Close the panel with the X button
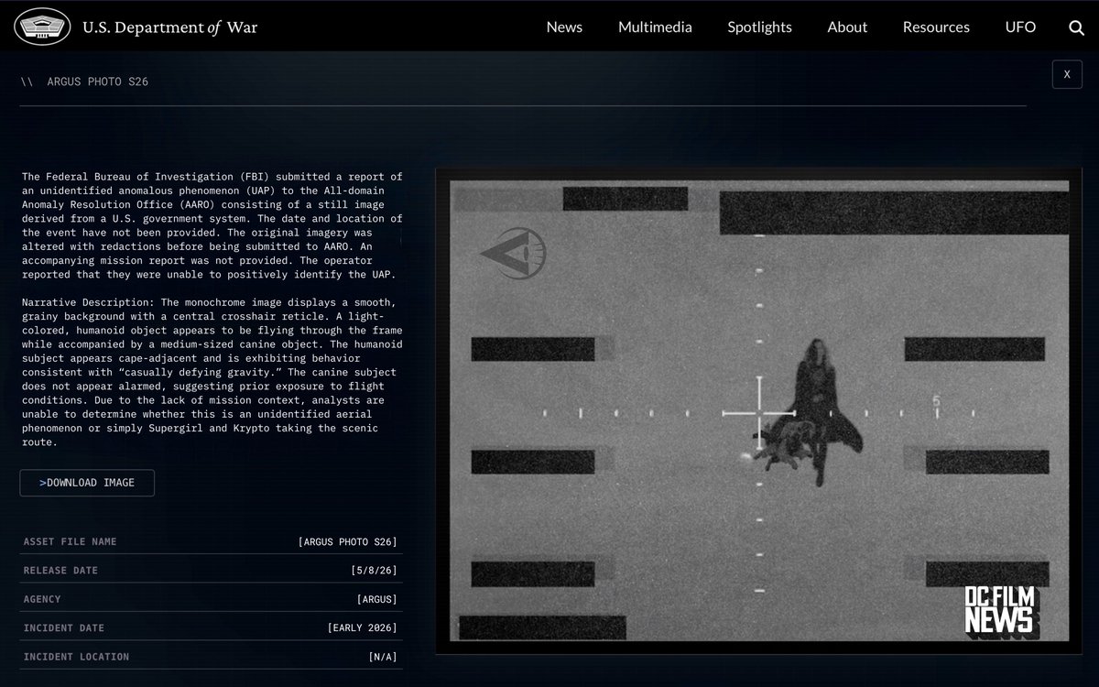The image size is (1099, 687). (1067, 74)
